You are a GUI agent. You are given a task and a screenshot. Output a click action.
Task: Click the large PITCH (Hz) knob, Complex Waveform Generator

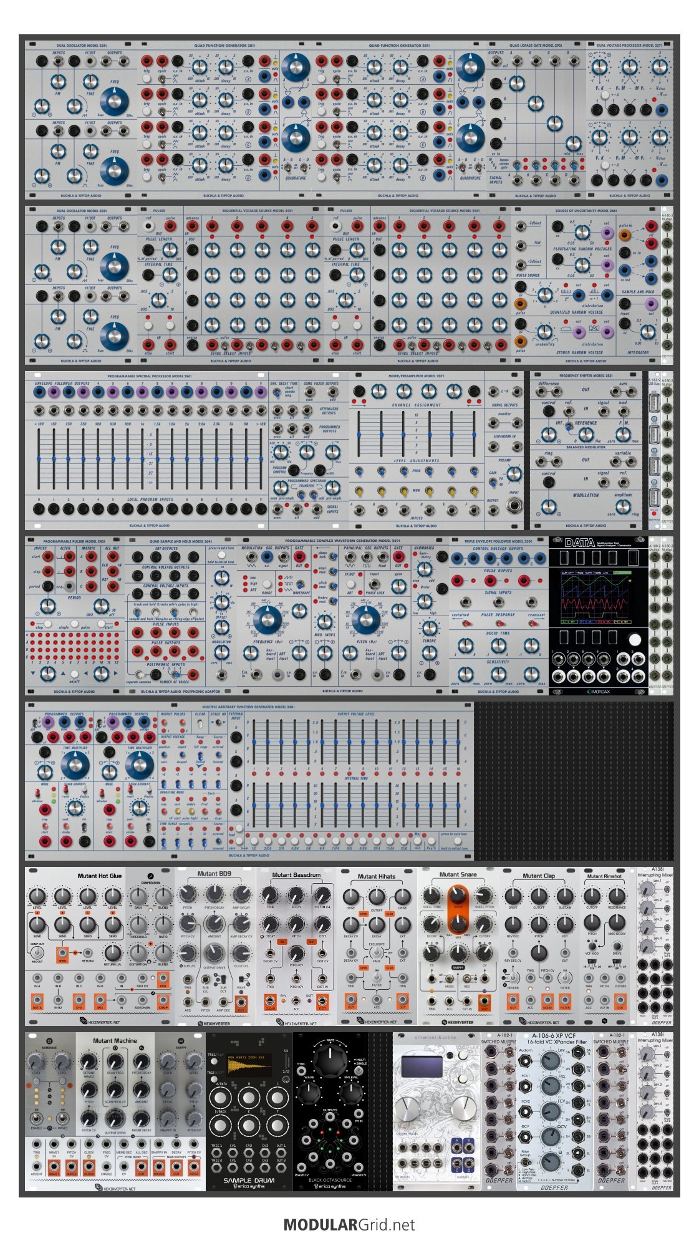[366, 619]
